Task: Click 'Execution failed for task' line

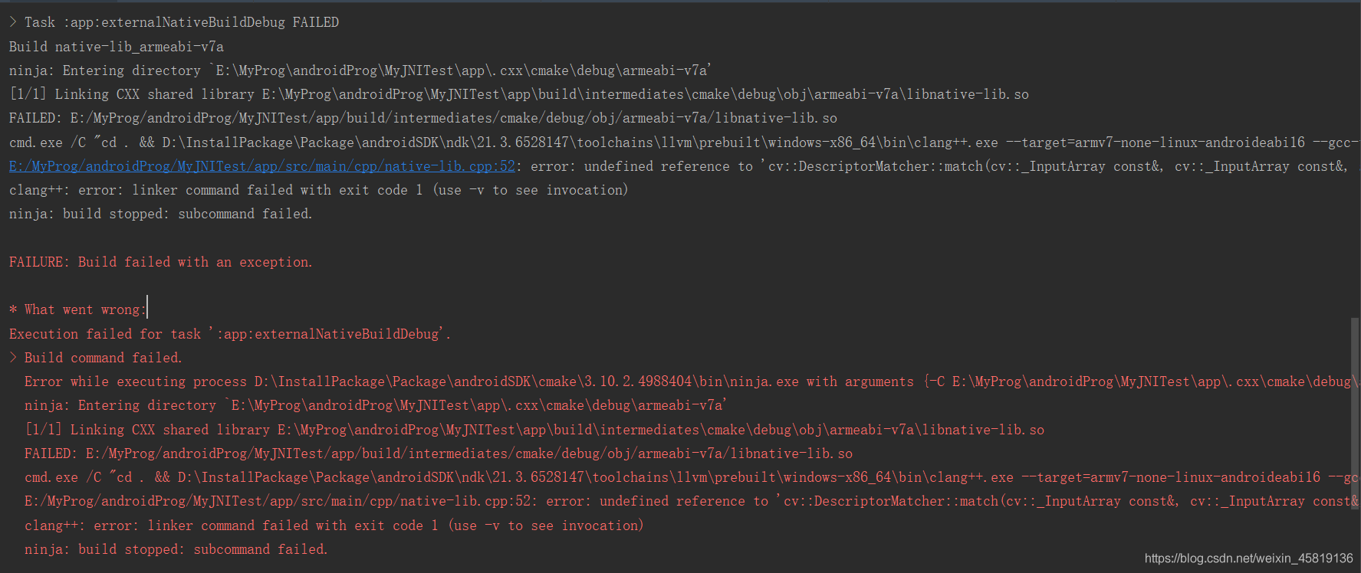Action: (230, 334)
